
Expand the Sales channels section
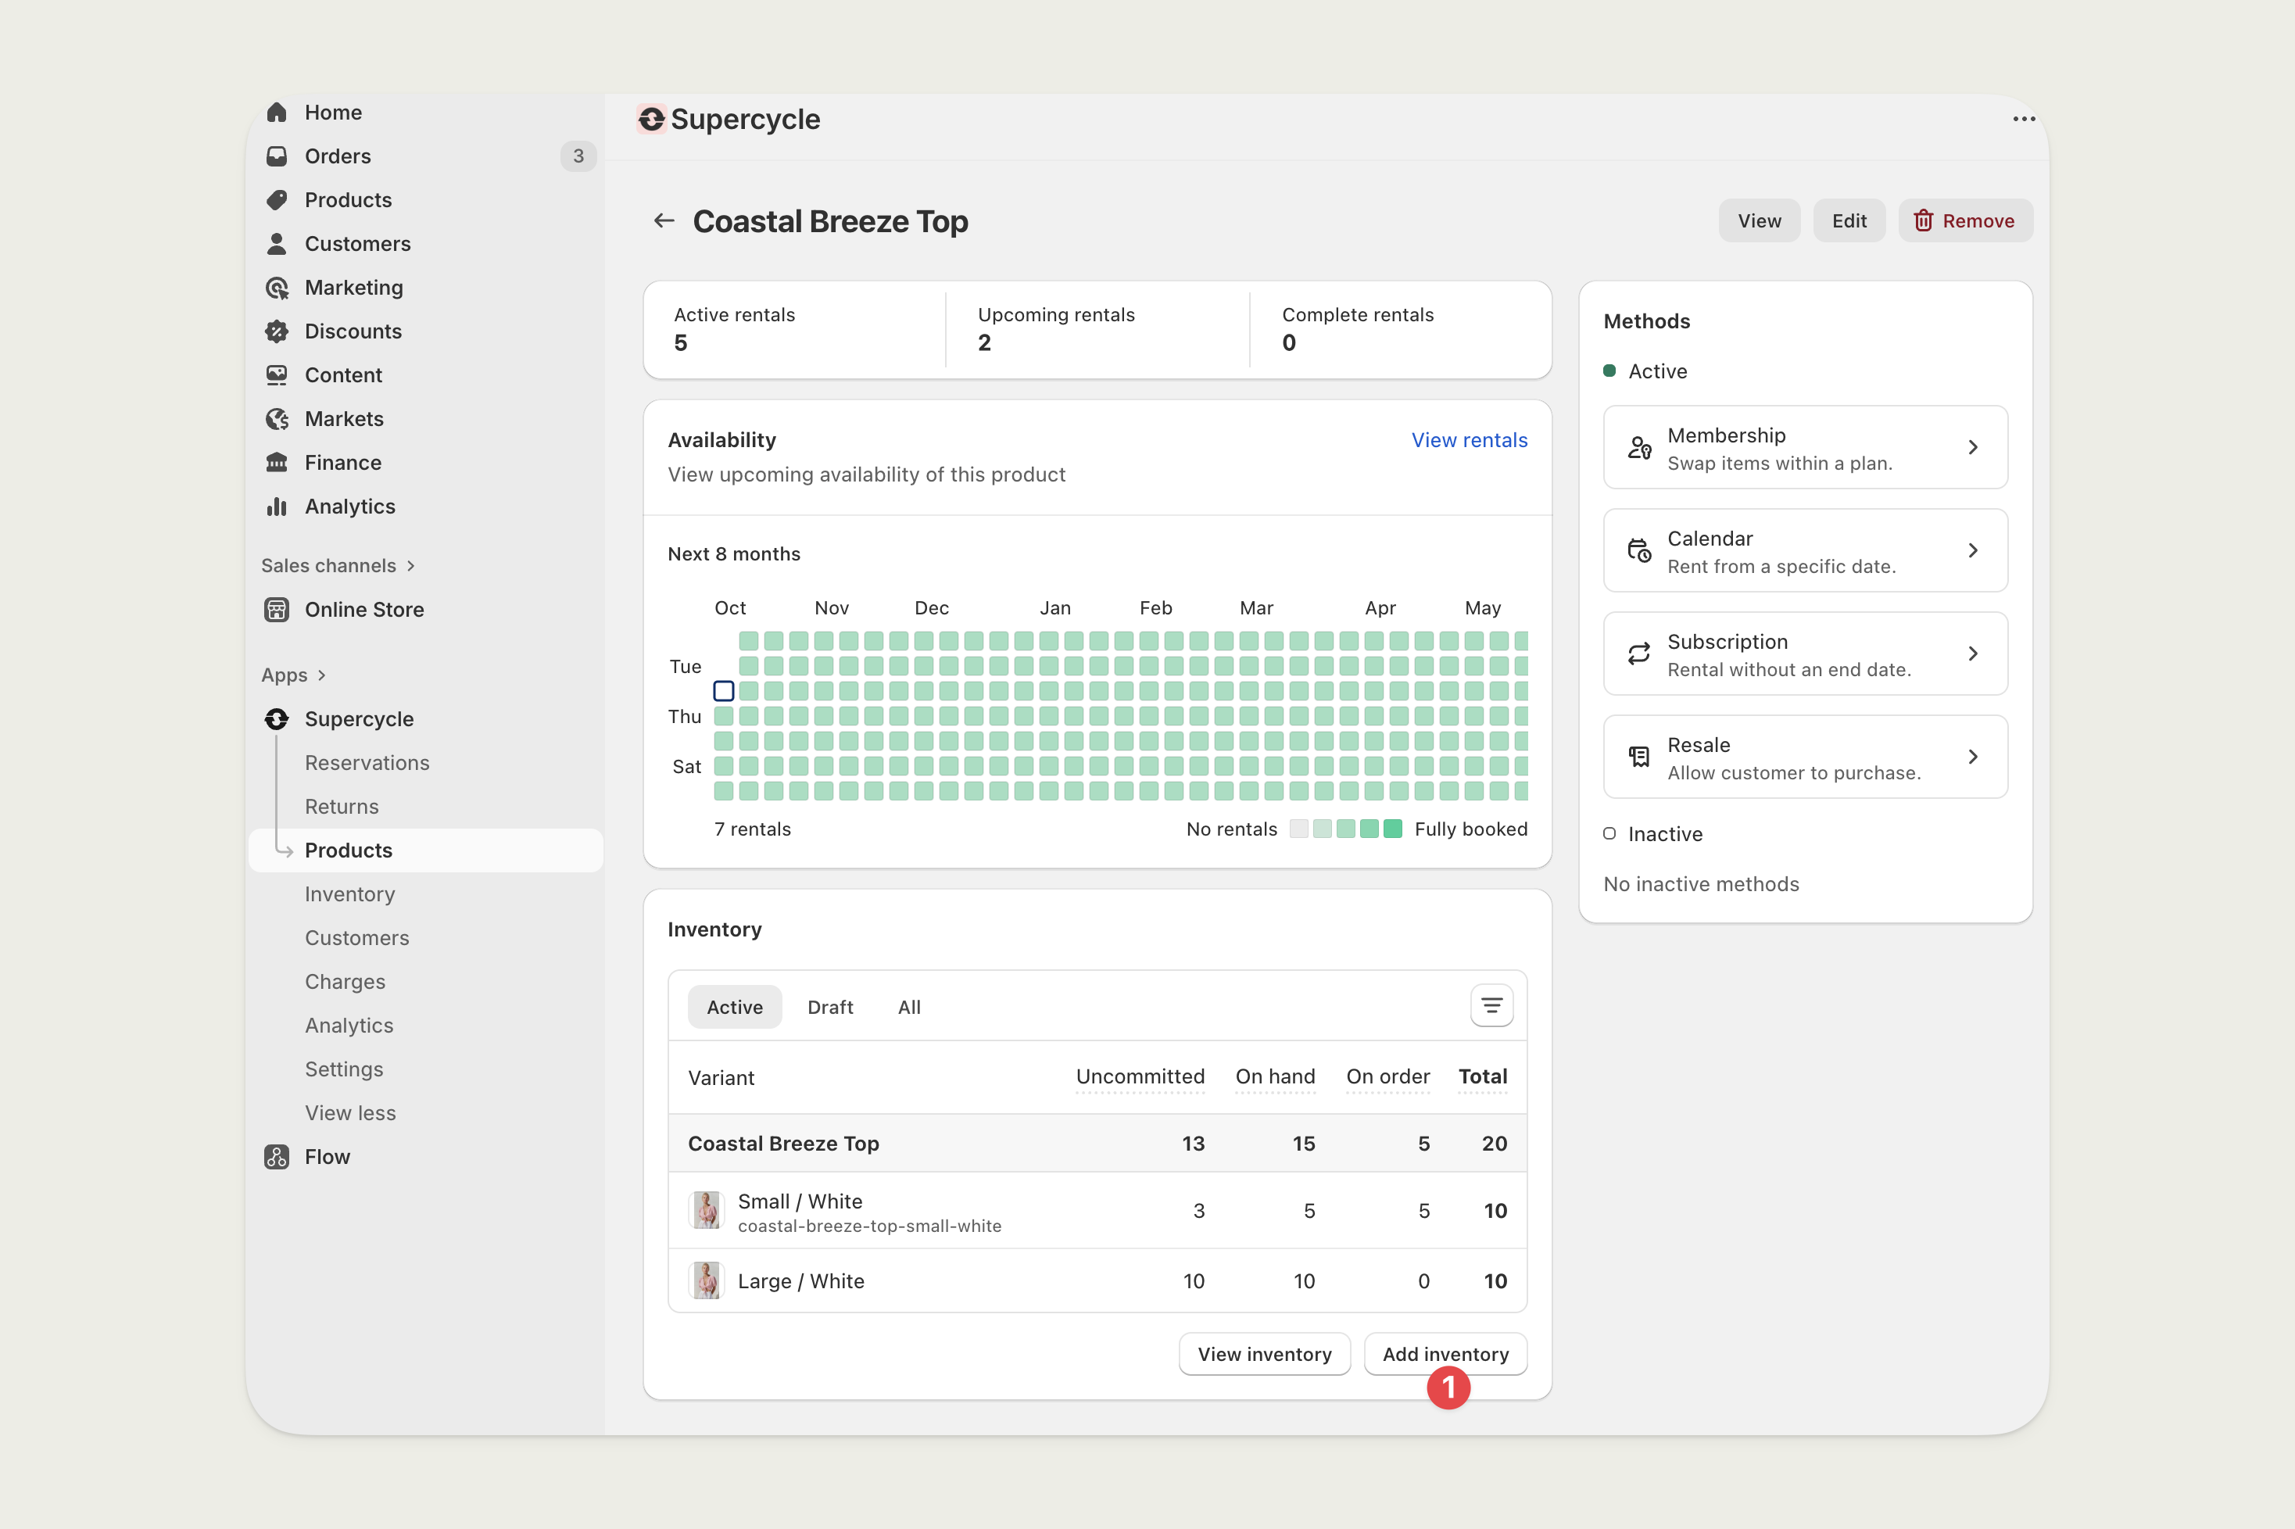point(410,566)
